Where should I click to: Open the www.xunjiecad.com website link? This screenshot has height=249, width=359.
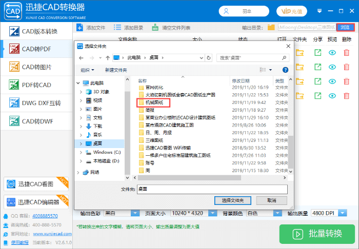(x=52, y=234)
